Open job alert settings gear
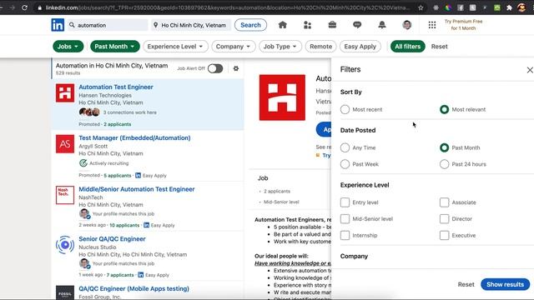This screenshot has height=300, width=534. tap(235, 68)
